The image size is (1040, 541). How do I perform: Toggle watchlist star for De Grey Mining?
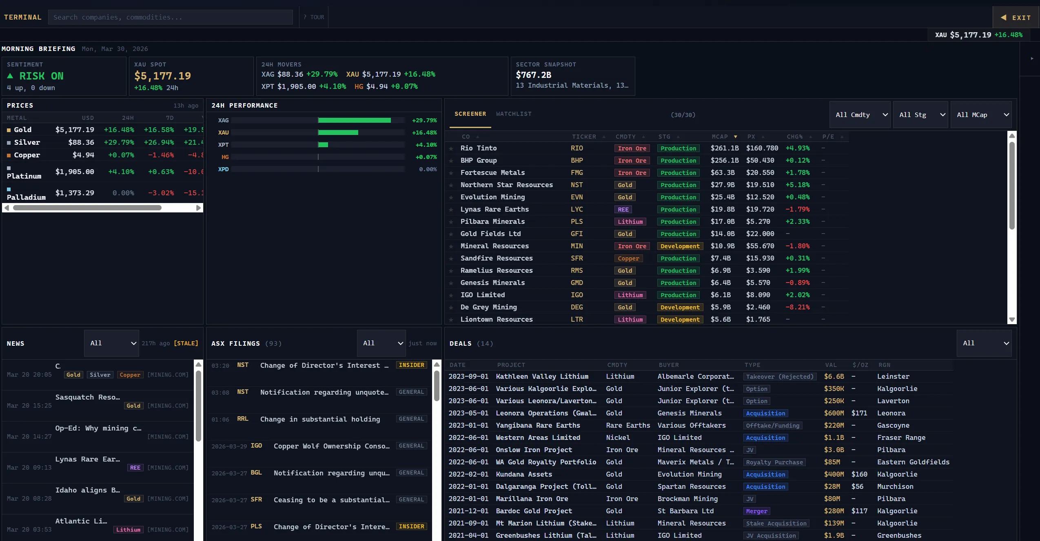[451, 307]
